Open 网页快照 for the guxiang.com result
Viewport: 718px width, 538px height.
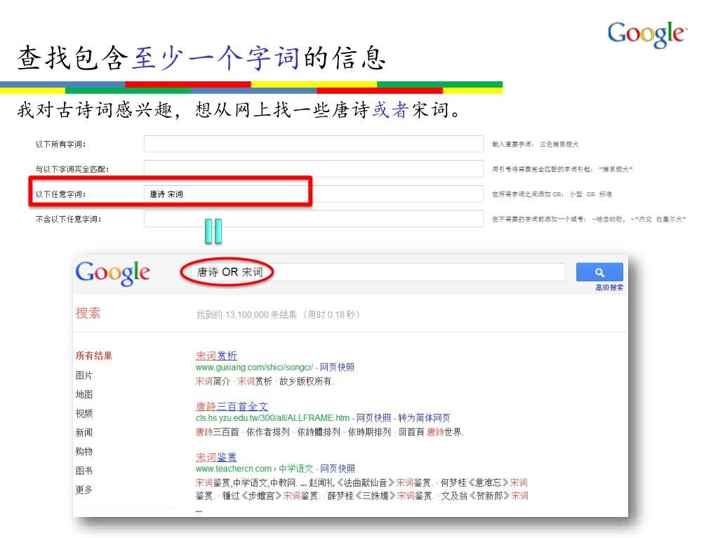[x=337, y=368]
